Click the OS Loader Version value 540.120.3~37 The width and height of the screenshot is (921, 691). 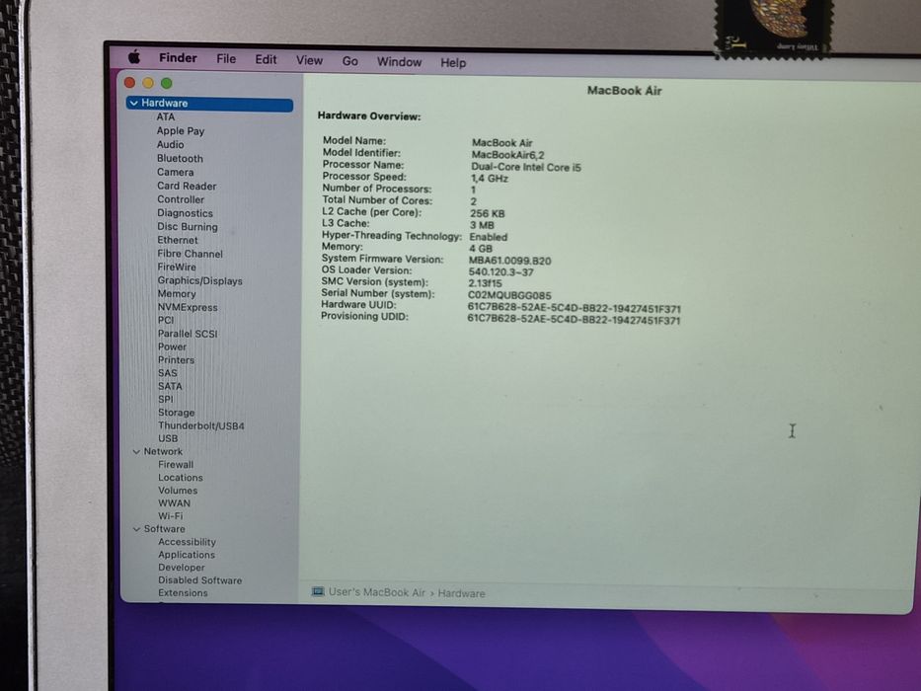pyautogui.click(x=501, y=272)
